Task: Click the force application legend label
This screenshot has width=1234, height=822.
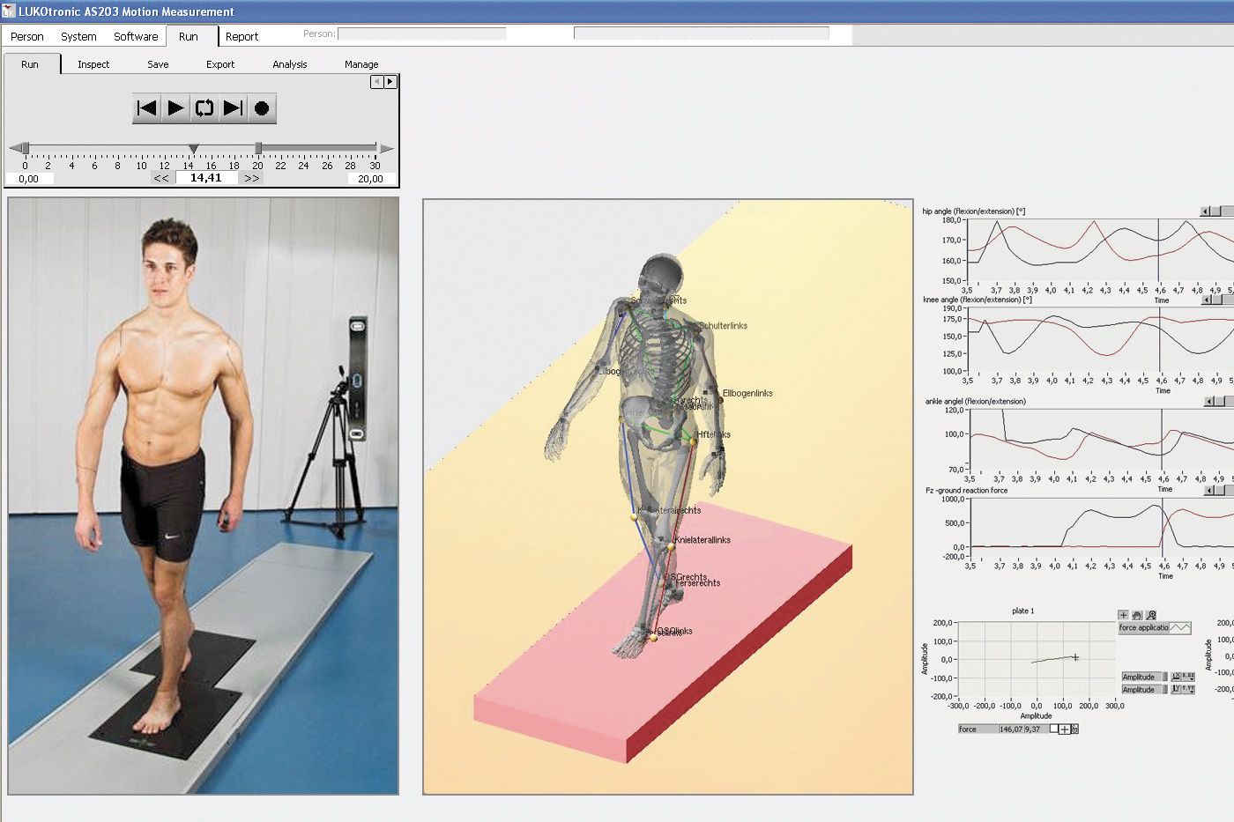Action: pos(1143,628)
